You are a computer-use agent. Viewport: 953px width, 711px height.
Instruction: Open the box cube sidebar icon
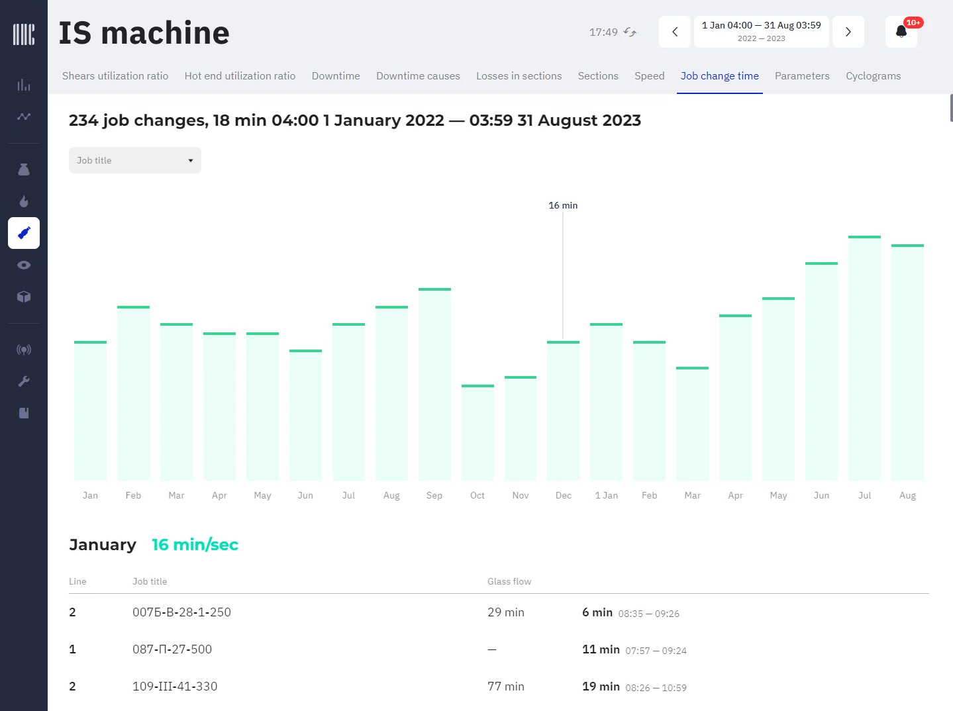pos(24,297)
